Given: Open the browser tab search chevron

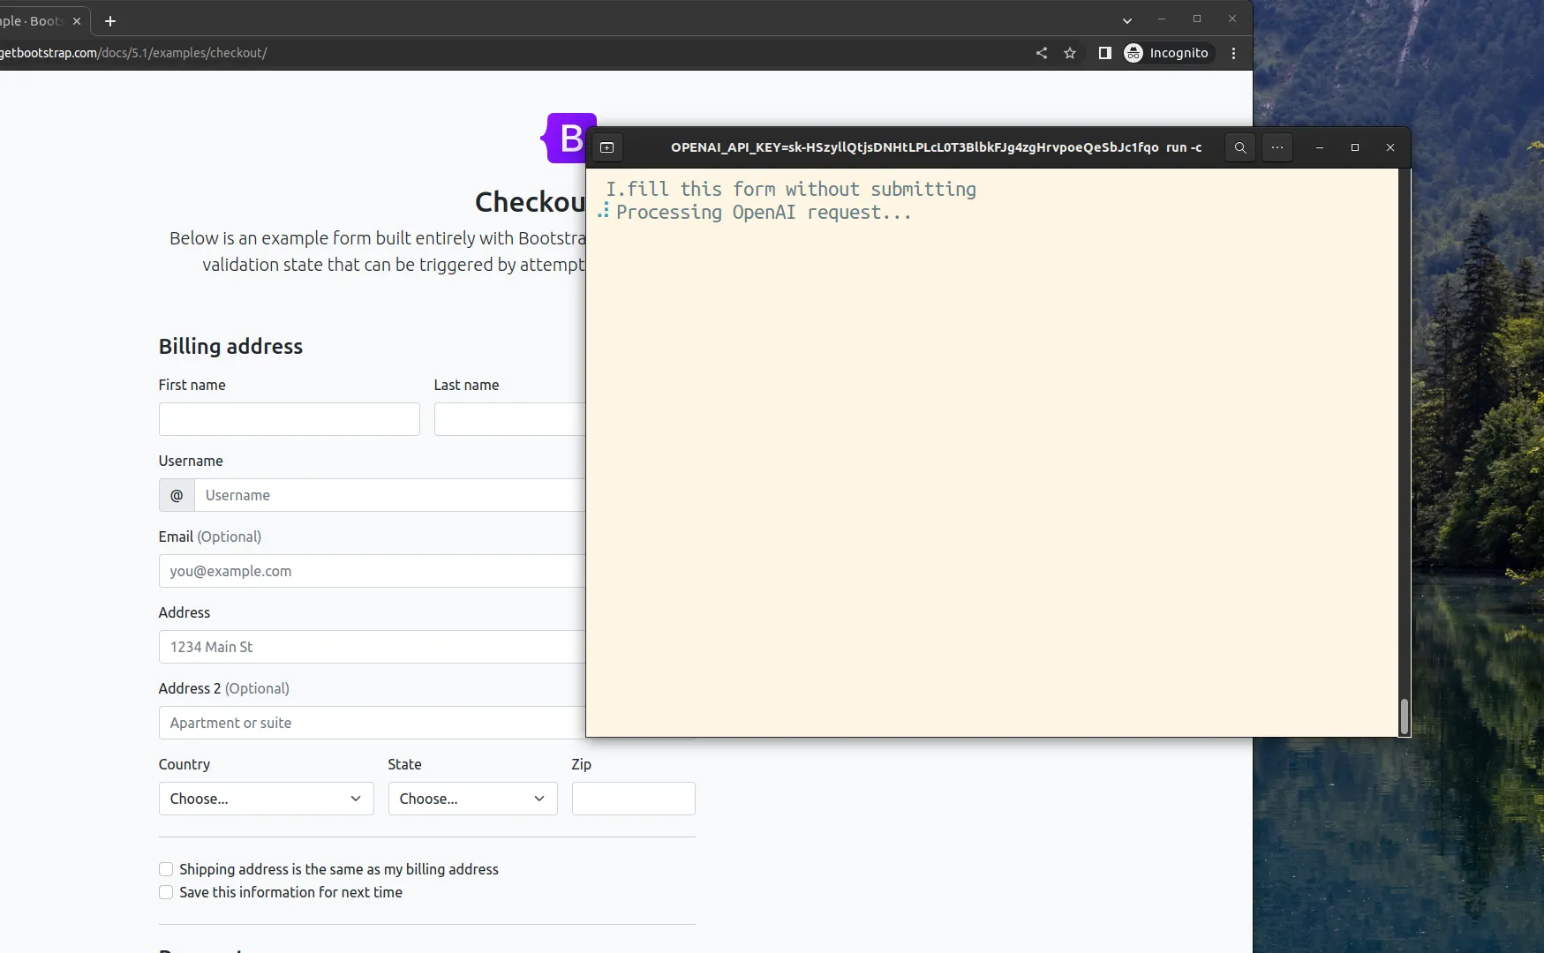Looking at the screenshot, I should [1127, 20].
